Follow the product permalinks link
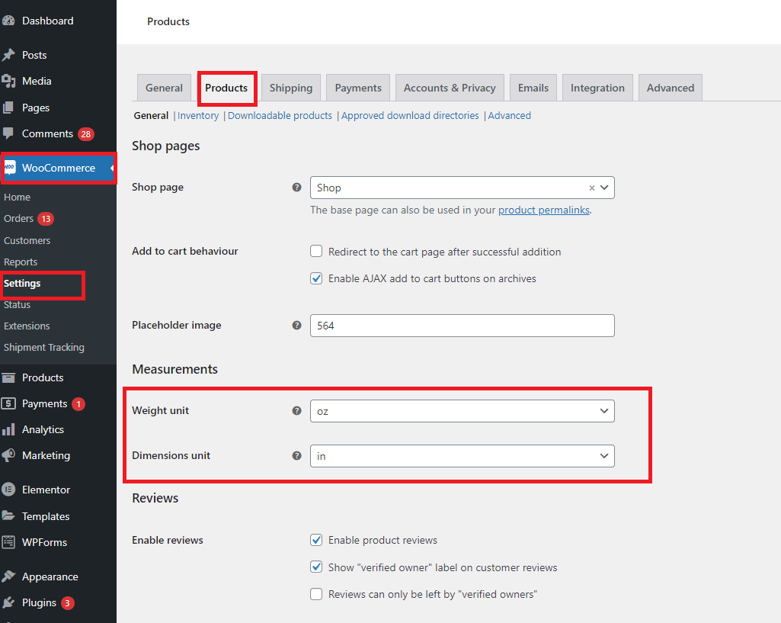 pos(543,210)
